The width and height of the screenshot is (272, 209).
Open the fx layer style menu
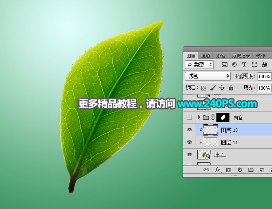click(x=218, y=170)
